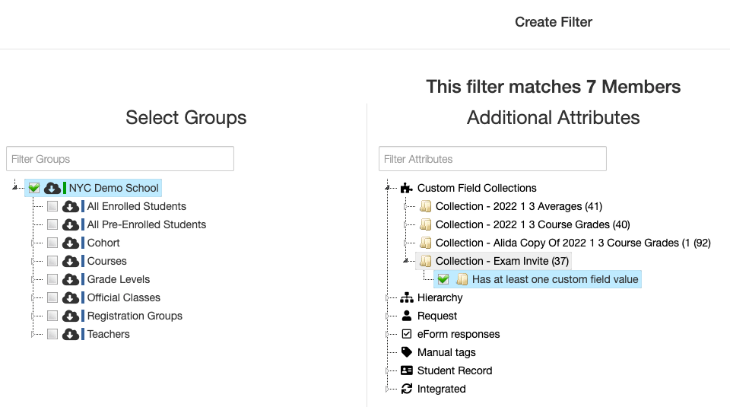Expand the Student Record attribute node
Screen dimensions: 730x407
[387, 370]
